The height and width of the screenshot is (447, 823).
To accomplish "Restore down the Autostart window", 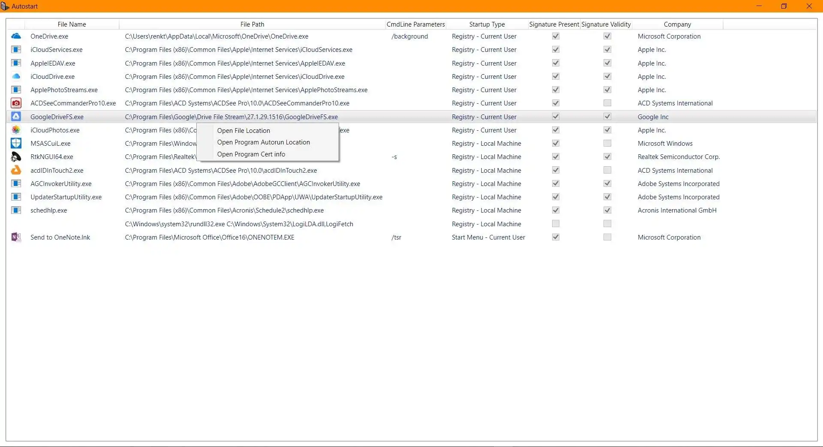I will [784, 6].
